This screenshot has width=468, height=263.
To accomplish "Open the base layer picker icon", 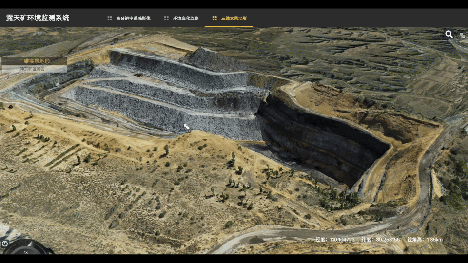I will (462, 35).
